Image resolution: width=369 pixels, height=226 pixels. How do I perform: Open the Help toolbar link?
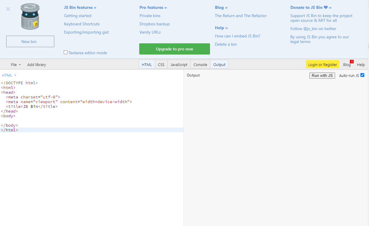pos(361,65)
